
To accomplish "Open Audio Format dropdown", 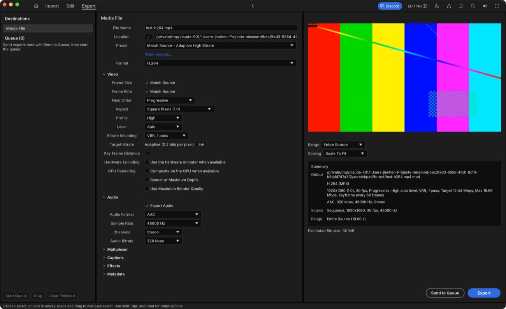I will 173,215.
